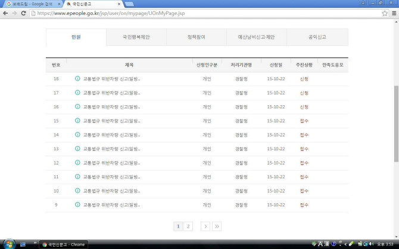Screen dimensions: 399x249
Task: Click the info icon in row 17
Action: pyautogui.click(x=77, y=93)
